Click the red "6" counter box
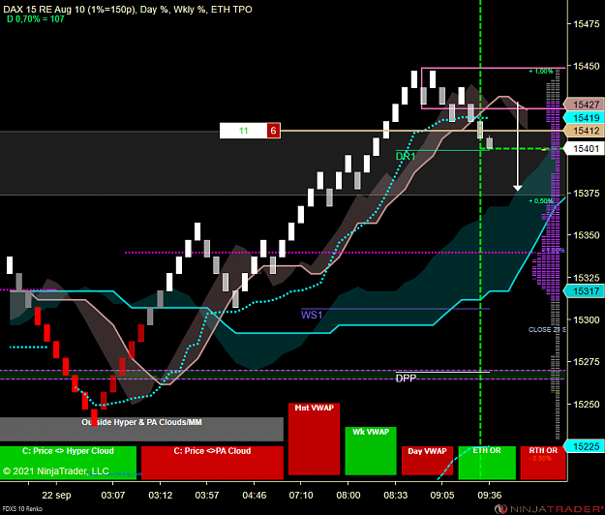 [273, 131]
